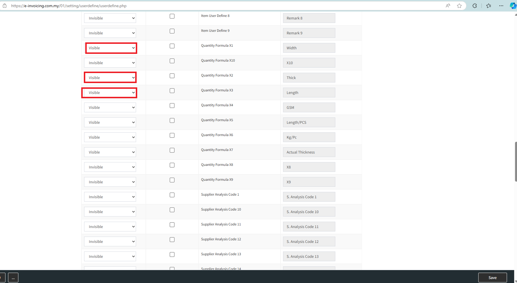This screenshot has width=517, height=283.
Task: Click the URL in the address bar
Action: (69, 6)
